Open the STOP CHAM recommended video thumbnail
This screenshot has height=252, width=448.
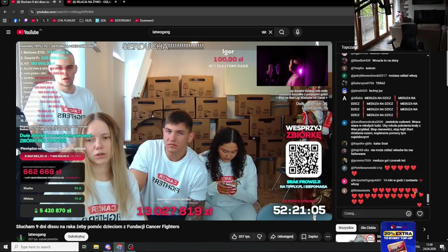356,239
